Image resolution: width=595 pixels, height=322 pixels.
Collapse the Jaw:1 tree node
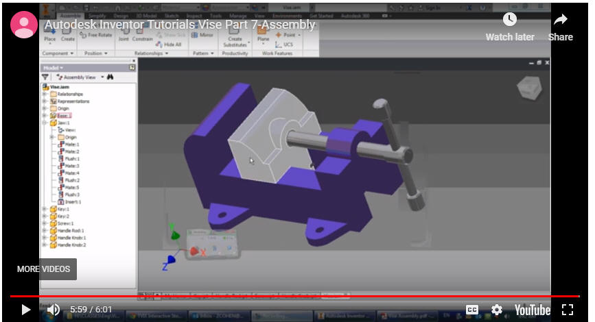click(x=45, y=123)
